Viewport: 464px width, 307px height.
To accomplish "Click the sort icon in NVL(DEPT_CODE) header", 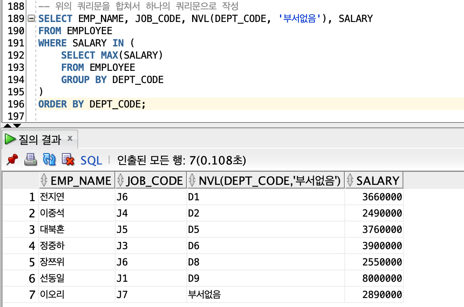I will coord(192,180).
